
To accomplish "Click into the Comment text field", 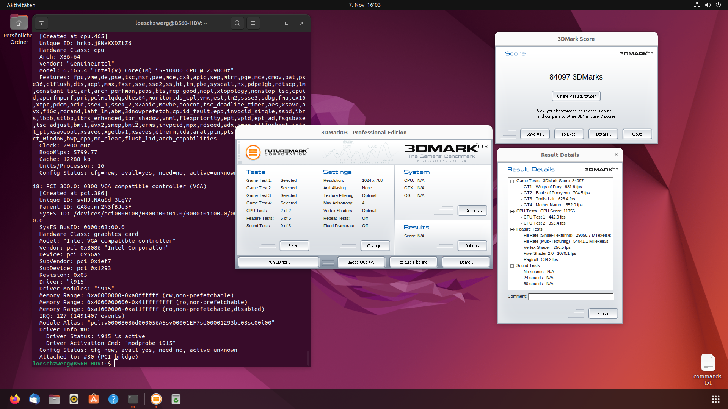I will coord(571,297).
